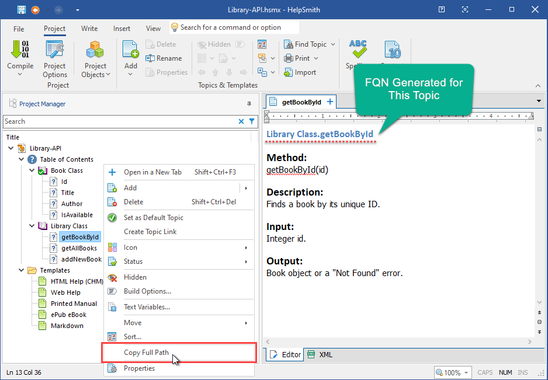Click the document icon showing number 10
548x380 pixels.
[393, 49]
